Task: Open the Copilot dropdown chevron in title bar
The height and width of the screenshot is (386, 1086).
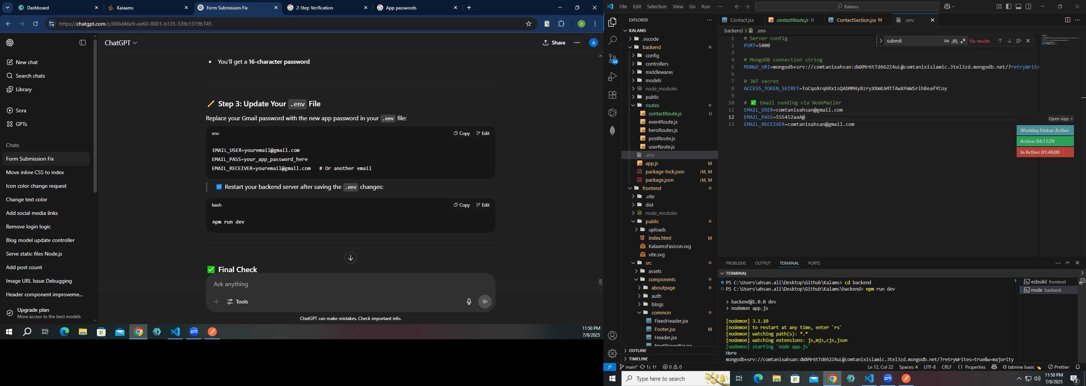Action: pos(954,7)
